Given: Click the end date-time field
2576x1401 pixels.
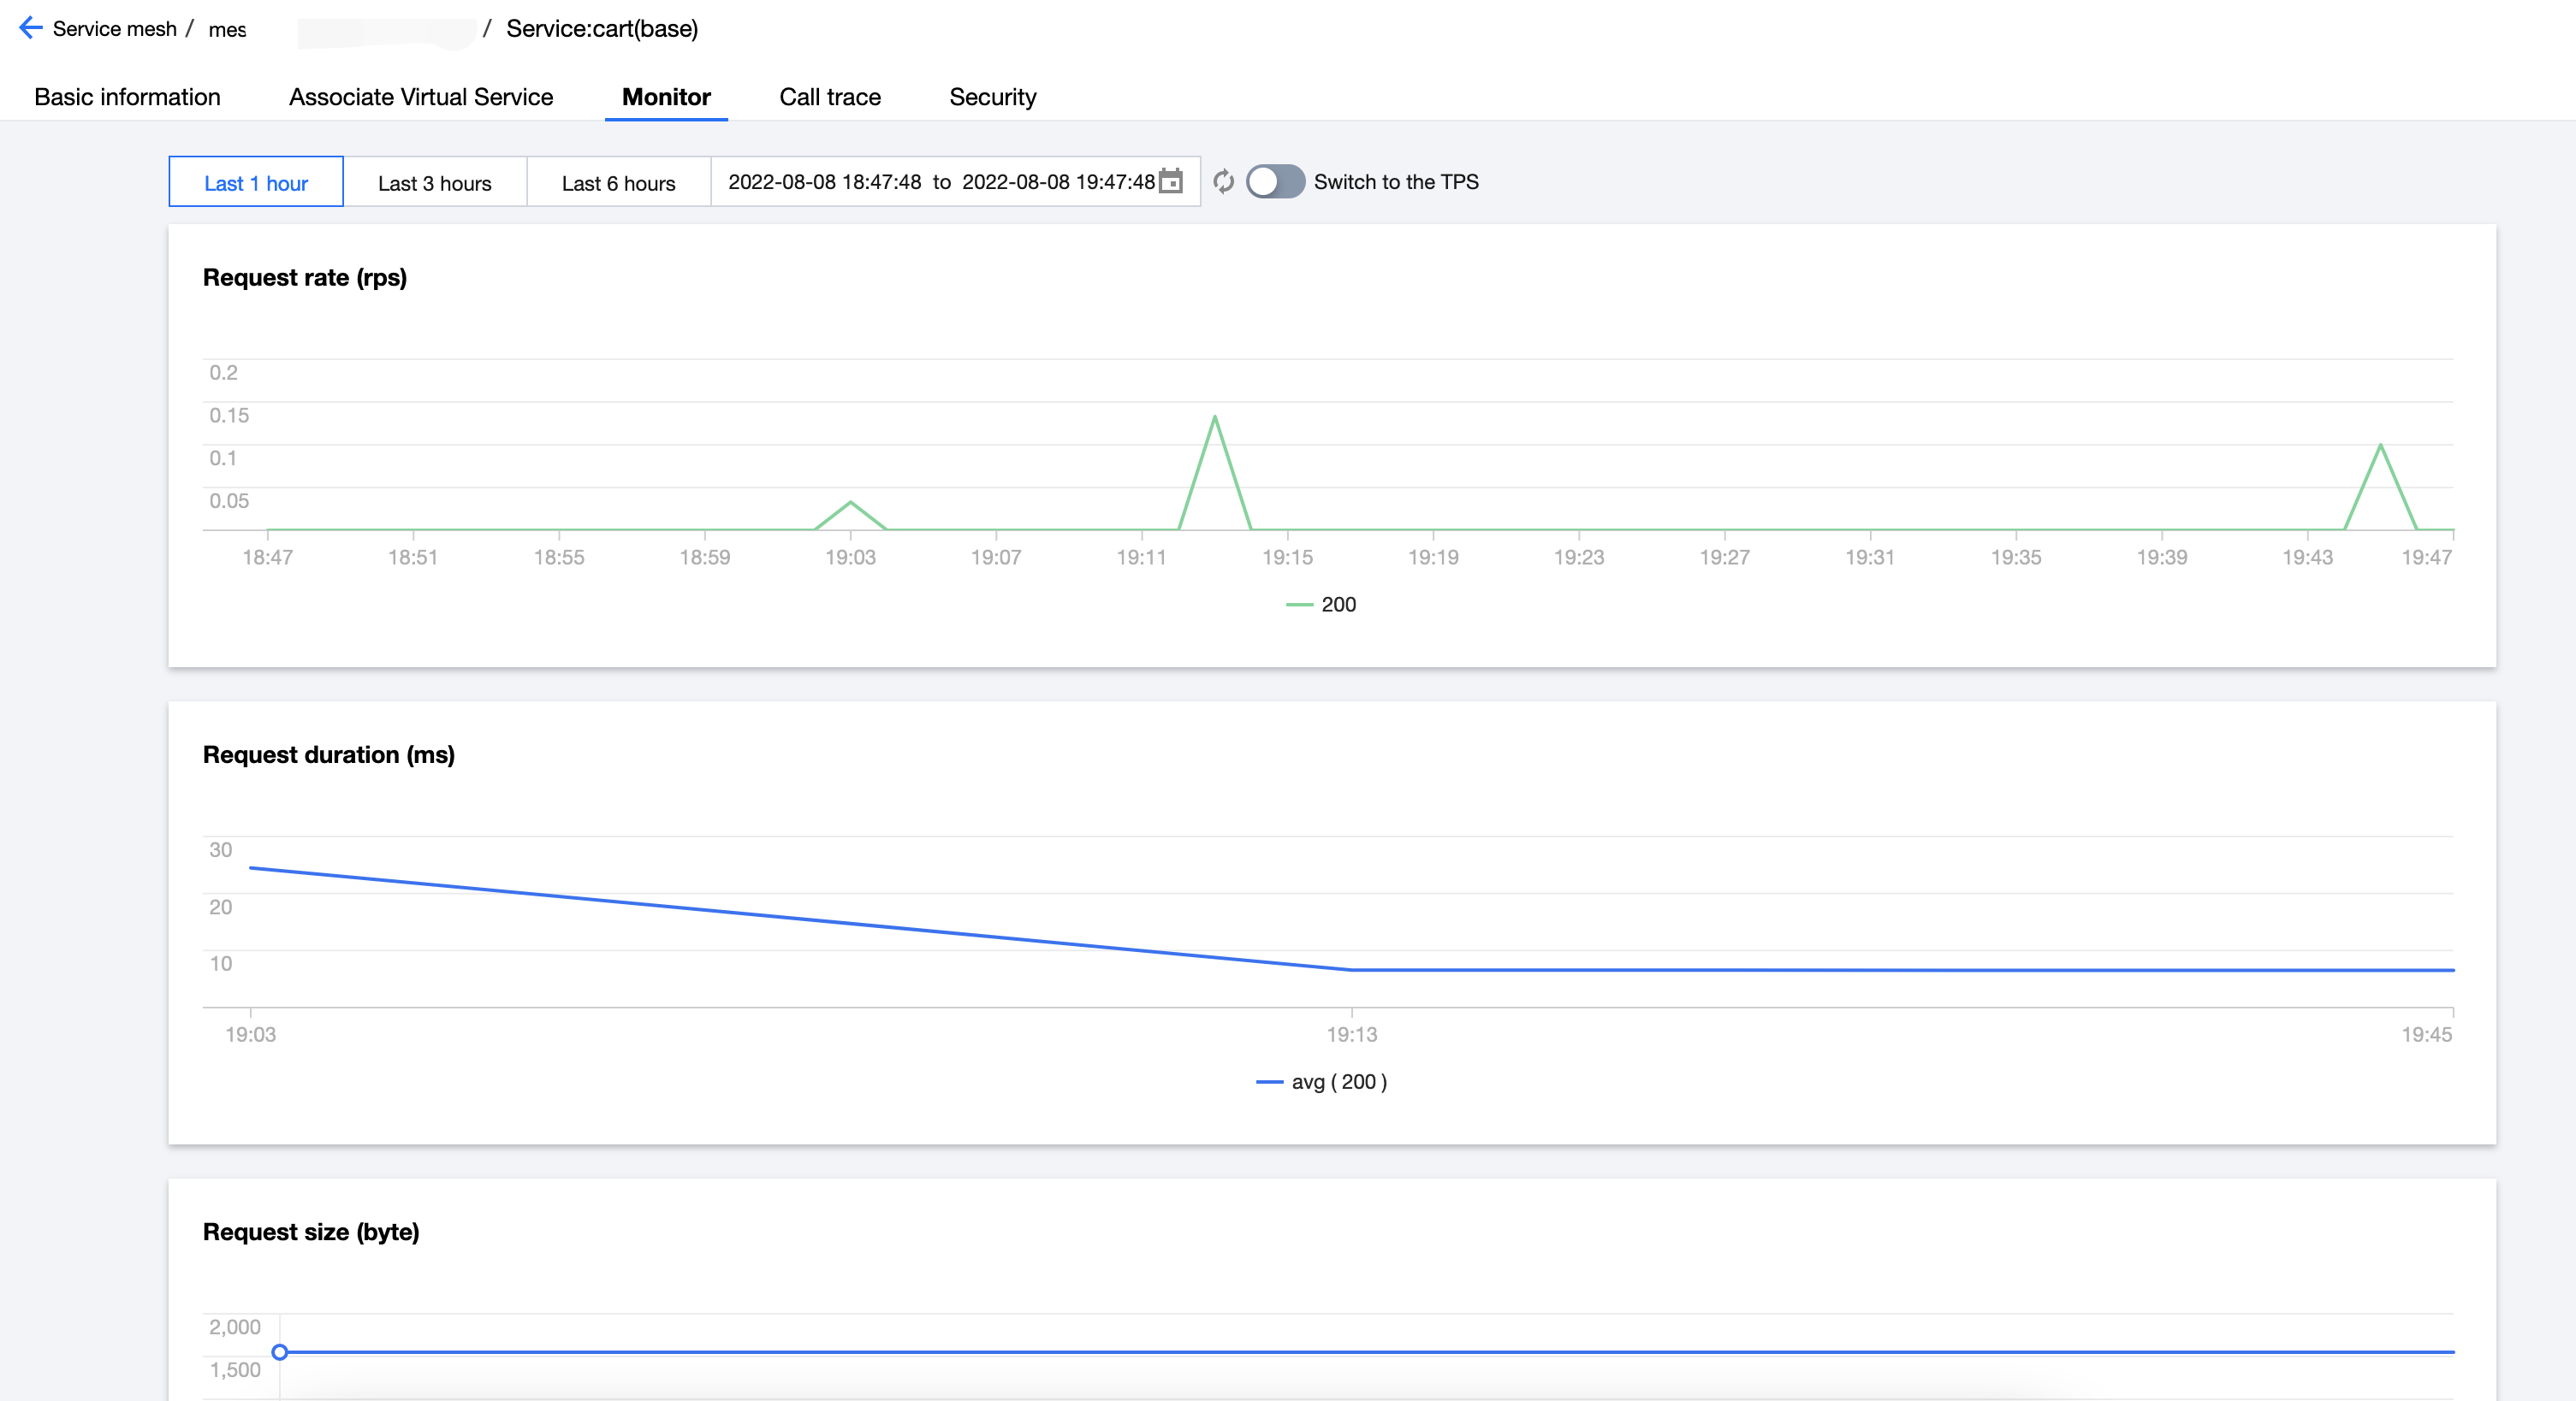Looking at the screenshot, I should pyautogui.click(x=1057, y=182).
